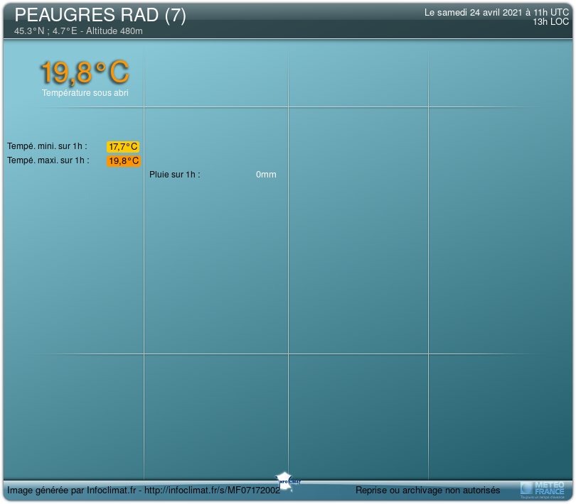Click the Reprise ou archivage non autorisés notice
The image size is (576, 504).
(x=427, y=491)
